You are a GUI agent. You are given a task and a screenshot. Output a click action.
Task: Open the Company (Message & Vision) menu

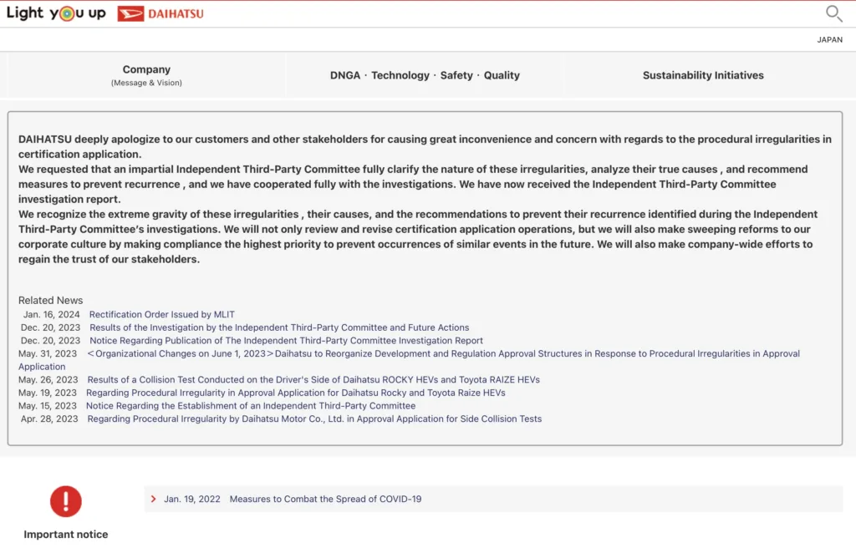[x=146, y=75]
